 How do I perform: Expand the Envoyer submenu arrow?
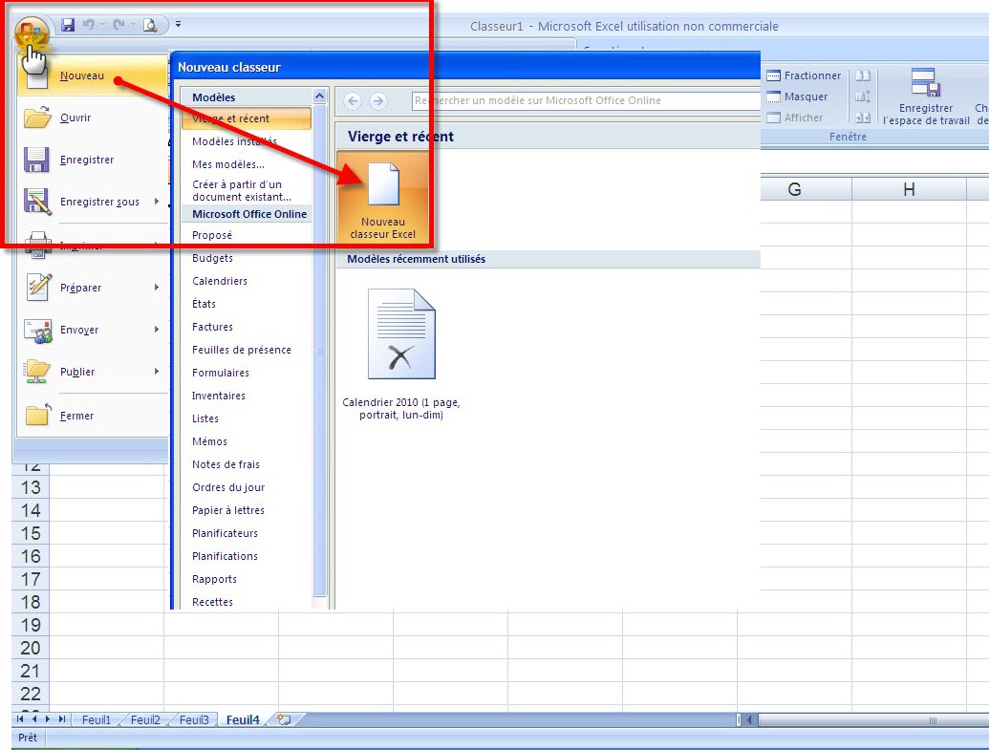157,330
